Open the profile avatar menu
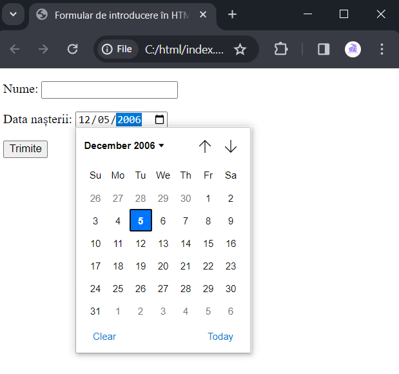399x374 pixels. pos(353,49)
